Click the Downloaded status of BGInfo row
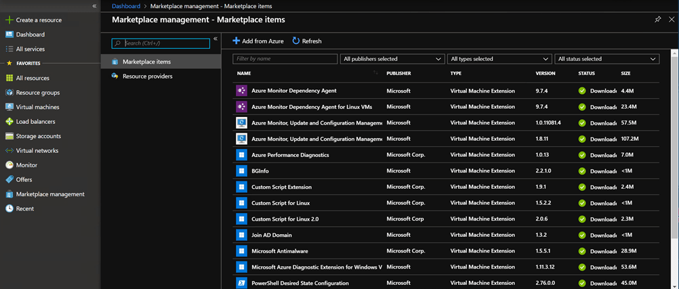679x289 pixels. pyautogui.click(x=598, y=171)
